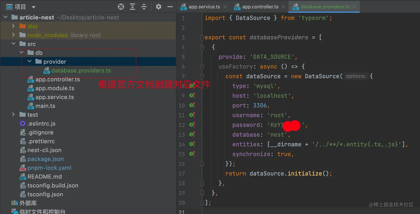Click initialize method call on line 17
The height and width of the screenshot is (214, 420).
coord(305,174)
